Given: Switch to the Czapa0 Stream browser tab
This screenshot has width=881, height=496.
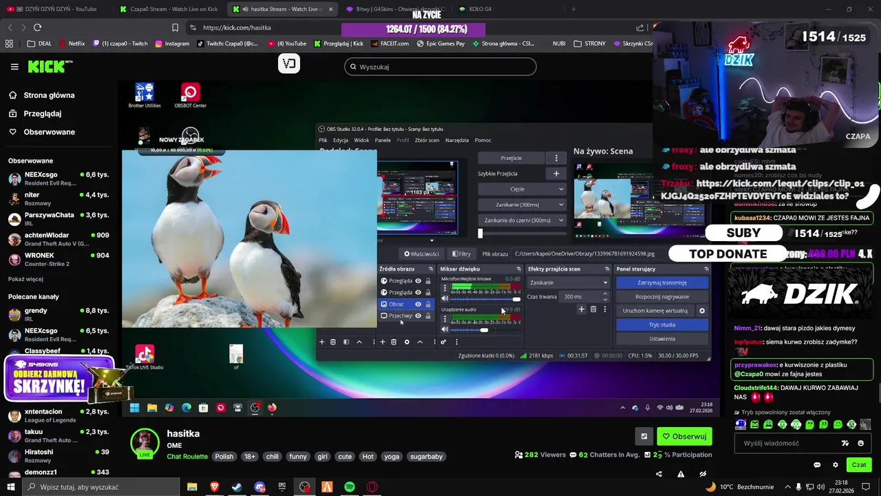Looking at the screenshot, I should 169,9.
